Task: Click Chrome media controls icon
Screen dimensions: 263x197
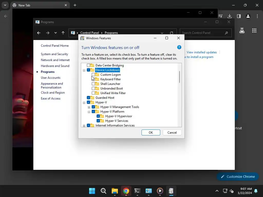Action: 220,16
